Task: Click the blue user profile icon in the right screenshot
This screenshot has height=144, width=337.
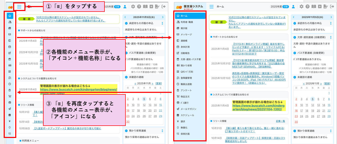Action: [293, 7]
